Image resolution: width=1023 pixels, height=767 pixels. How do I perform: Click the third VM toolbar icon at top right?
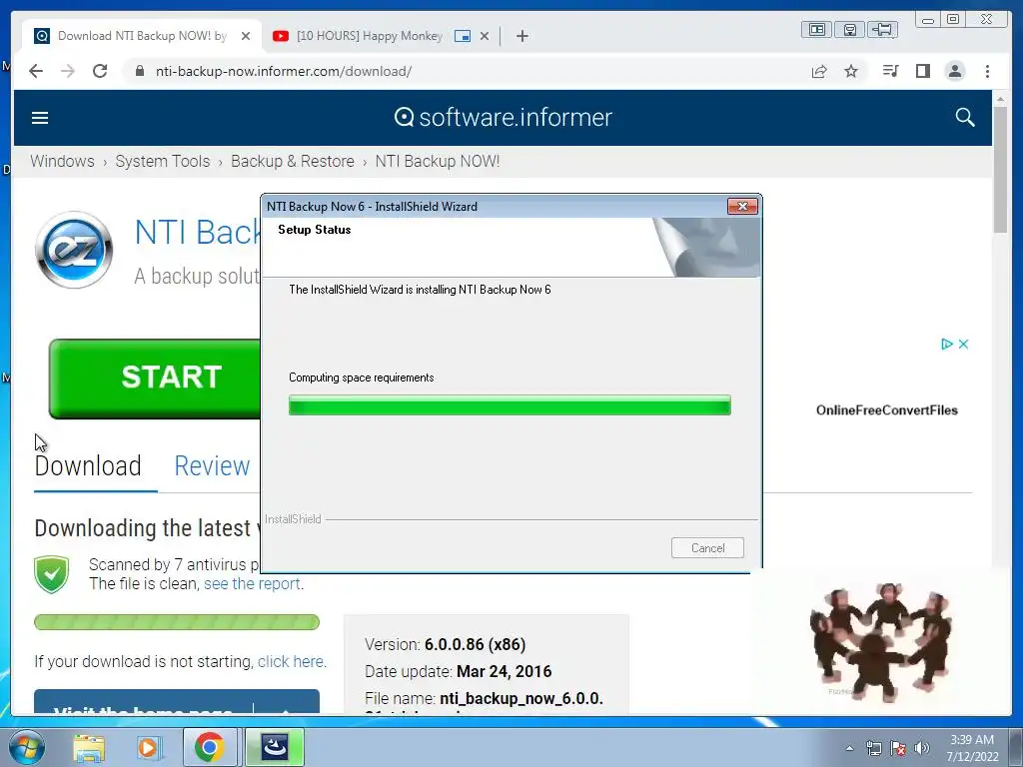(x=883, y=29)
